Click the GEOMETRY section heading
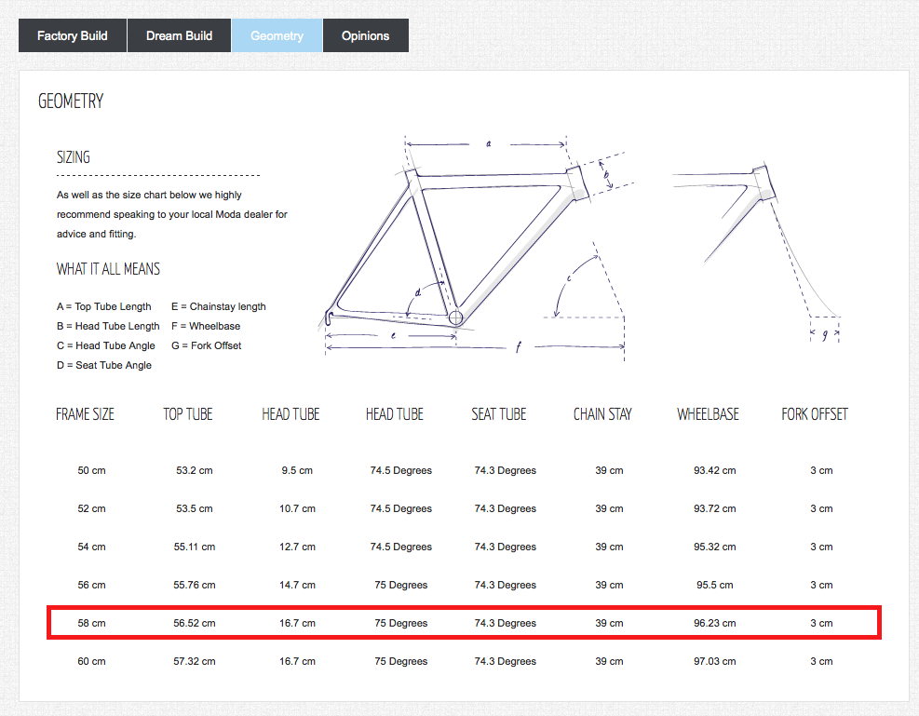 [71, 101]
